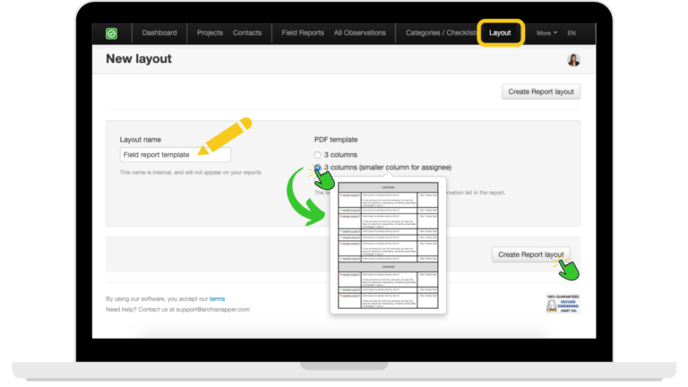Expand the More dropdown menu
688x387 pixels.
546,33
